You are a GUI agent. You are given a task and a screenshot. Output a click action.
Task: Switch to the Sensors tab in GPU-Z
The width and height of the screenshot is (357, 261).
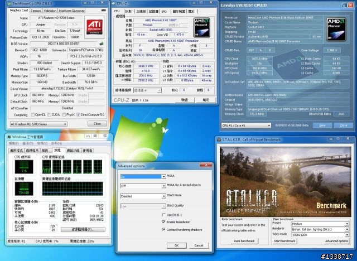[36, 11]
